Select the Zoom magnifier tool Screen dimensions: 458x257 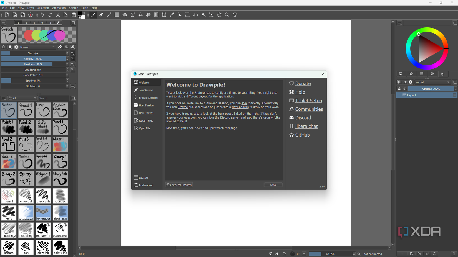227,15
